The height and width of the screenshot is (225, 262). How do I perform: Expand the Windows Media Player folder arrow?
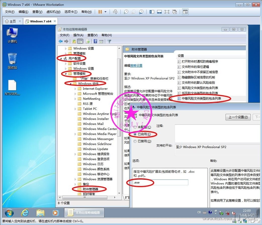coord(75,134)
